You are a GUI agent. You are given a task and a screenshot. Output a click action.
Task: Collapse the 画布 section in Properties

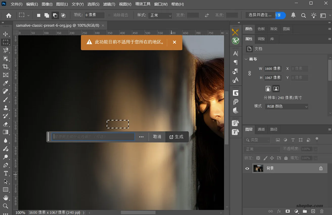click(x=246, y=59)
